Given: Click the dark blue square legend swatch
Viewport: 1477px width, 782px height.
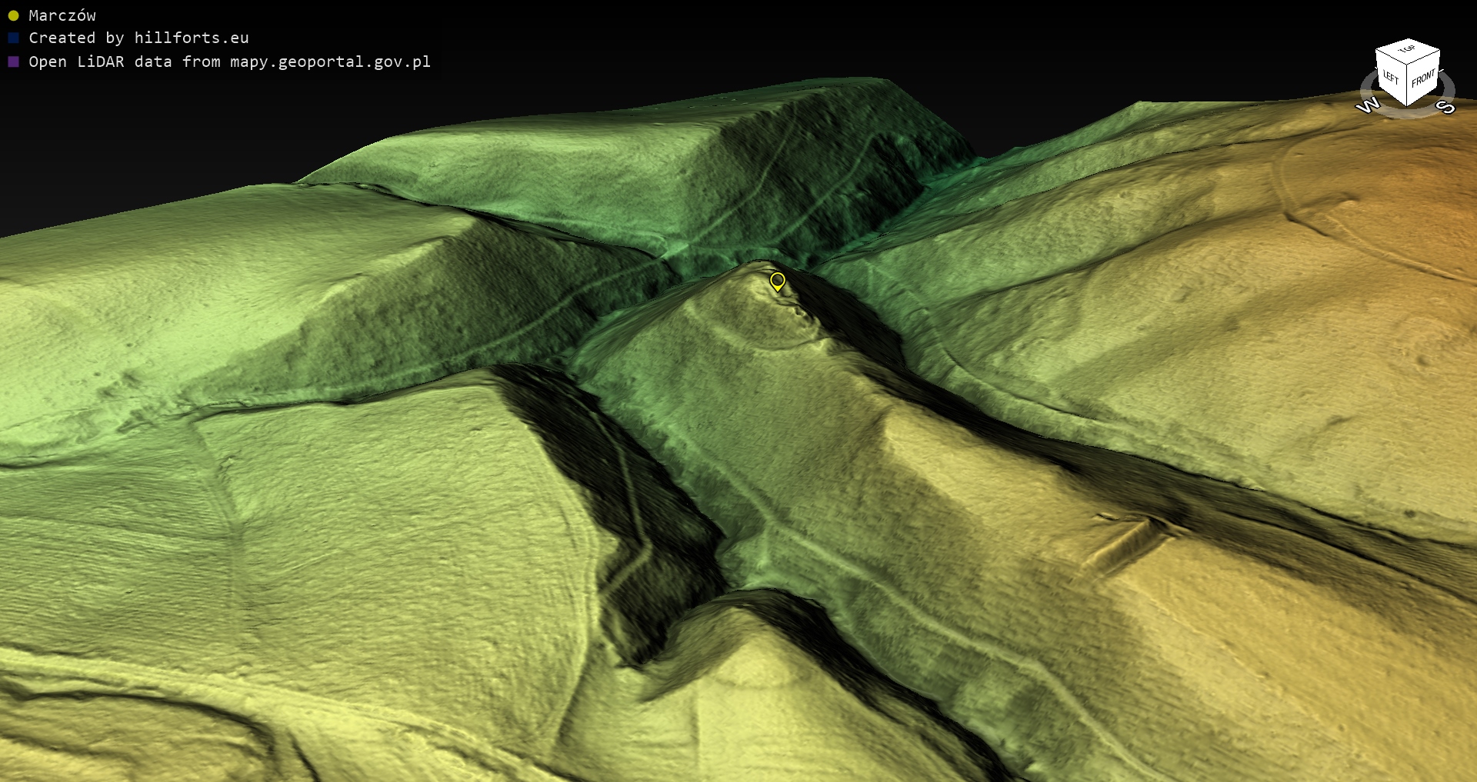Looking at the screenshot, I should [13, 38].
